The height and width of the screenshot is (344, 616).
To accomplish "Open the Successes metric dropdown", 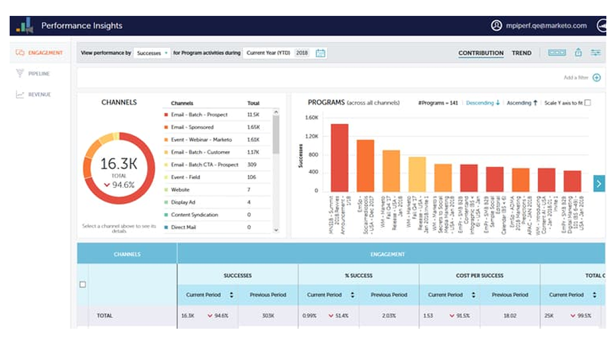I will pos(152,53).
